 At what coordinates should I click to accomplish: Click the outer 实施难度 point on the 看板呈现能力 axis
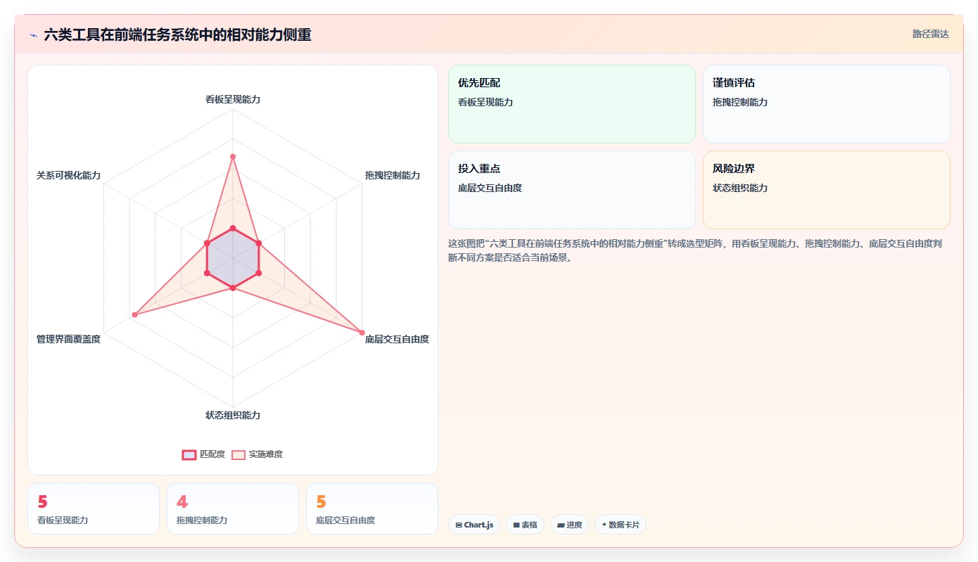click(233, 156)
